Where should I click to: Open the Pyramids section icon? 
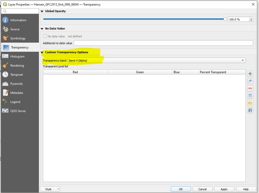click(x=5, y=84)
